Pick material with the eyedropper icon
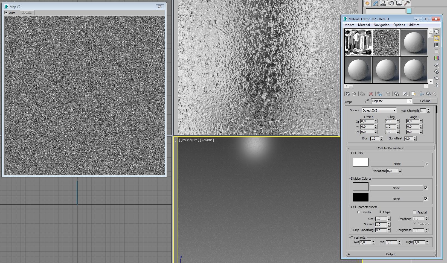This screenshot has height=263, width=447. (367, 101)
